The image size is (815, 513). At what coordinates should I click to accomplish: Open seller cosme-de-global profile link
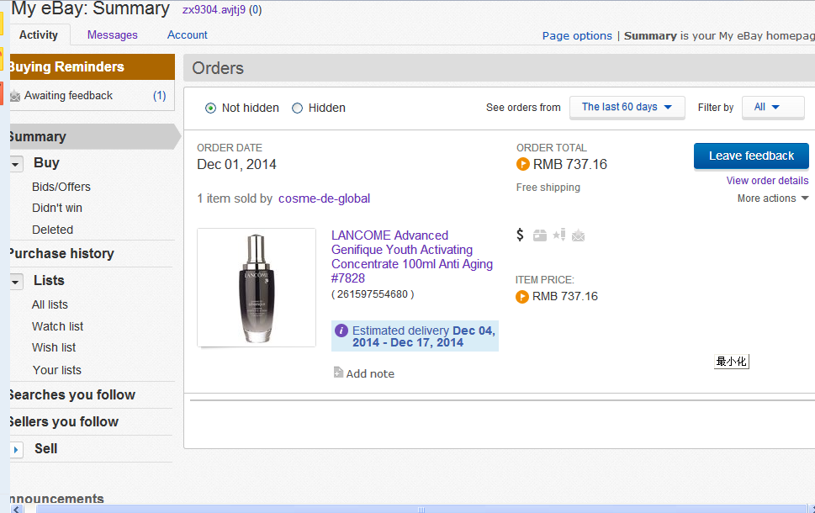coord(325,198)
